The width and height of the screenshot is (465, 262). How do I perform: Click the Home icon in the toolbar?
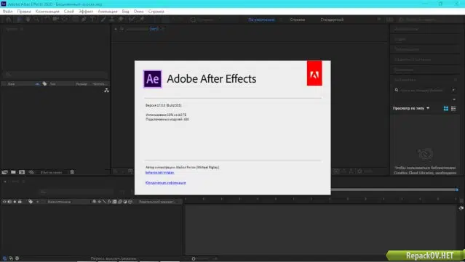(x=9, y=20)
